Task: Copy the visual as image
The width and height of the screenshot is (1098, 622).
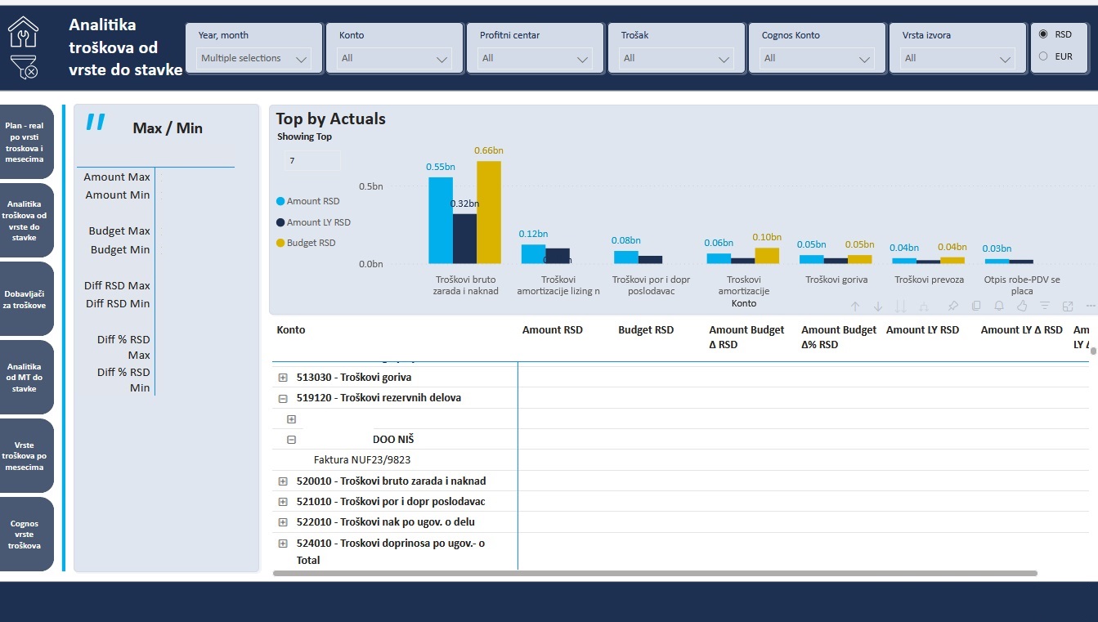Action: pyautogui.click(x=976, y=307)
